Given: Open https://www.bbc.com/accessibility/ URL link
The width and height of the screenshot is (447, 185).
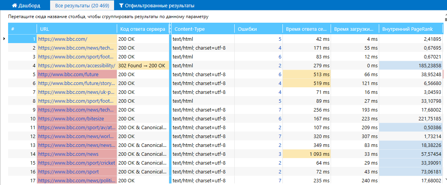Looking at the screenshot, I should [77, 65].
